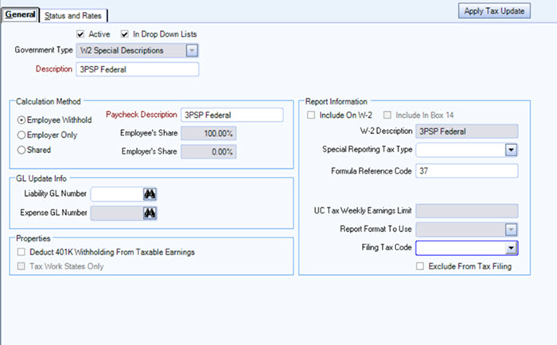Enable Include On W-2 checkbox
The height and width of the screenshot is (345, 557).
coord(312,116)
